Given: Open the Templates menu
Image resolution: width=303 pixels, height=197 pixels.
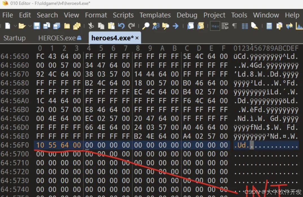Looking at the screenshot, I should [155, 15].
